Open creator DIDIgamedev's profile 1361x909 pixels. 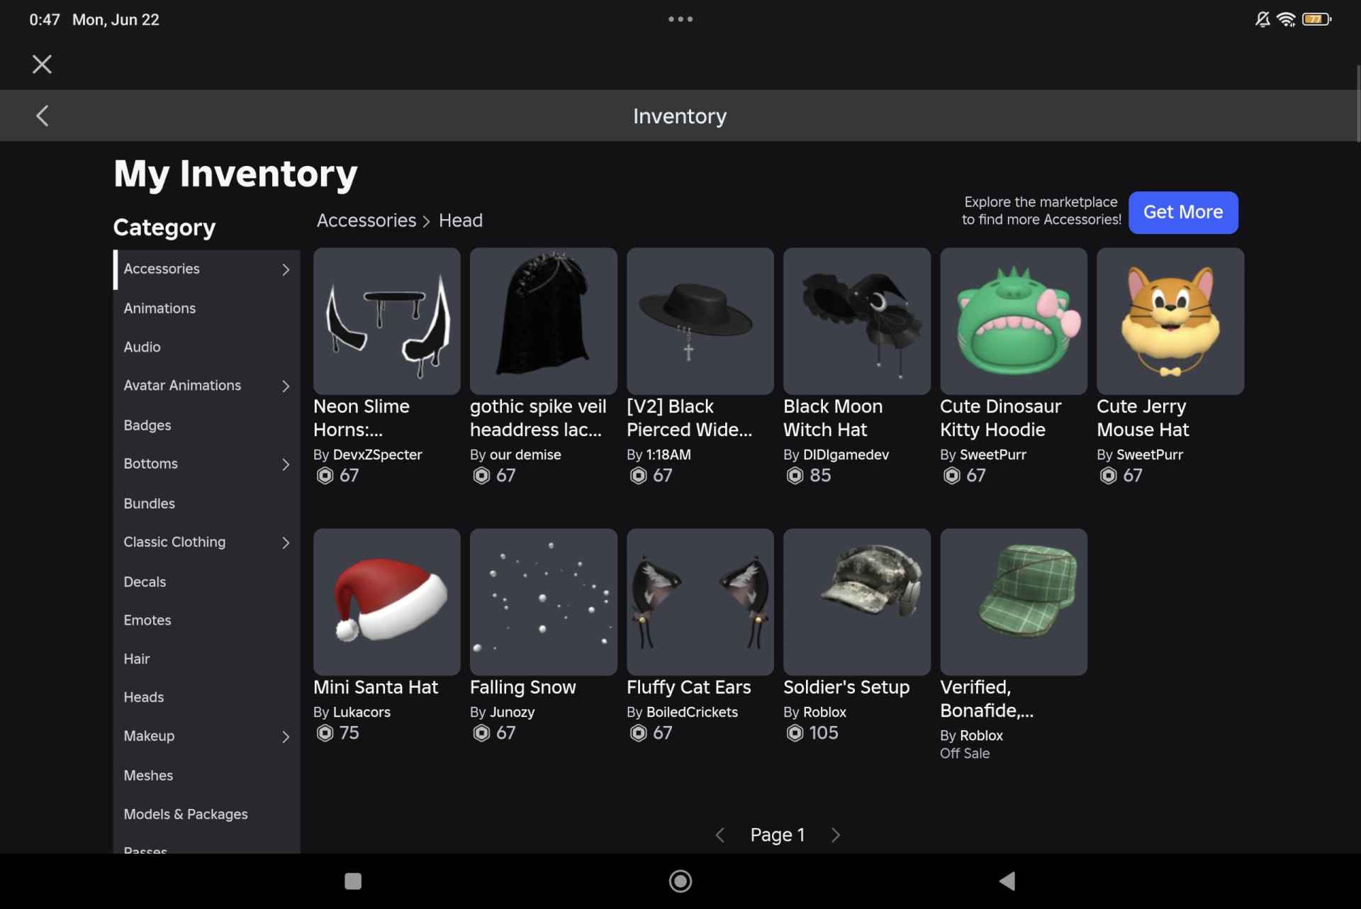[x=846, y=455]
